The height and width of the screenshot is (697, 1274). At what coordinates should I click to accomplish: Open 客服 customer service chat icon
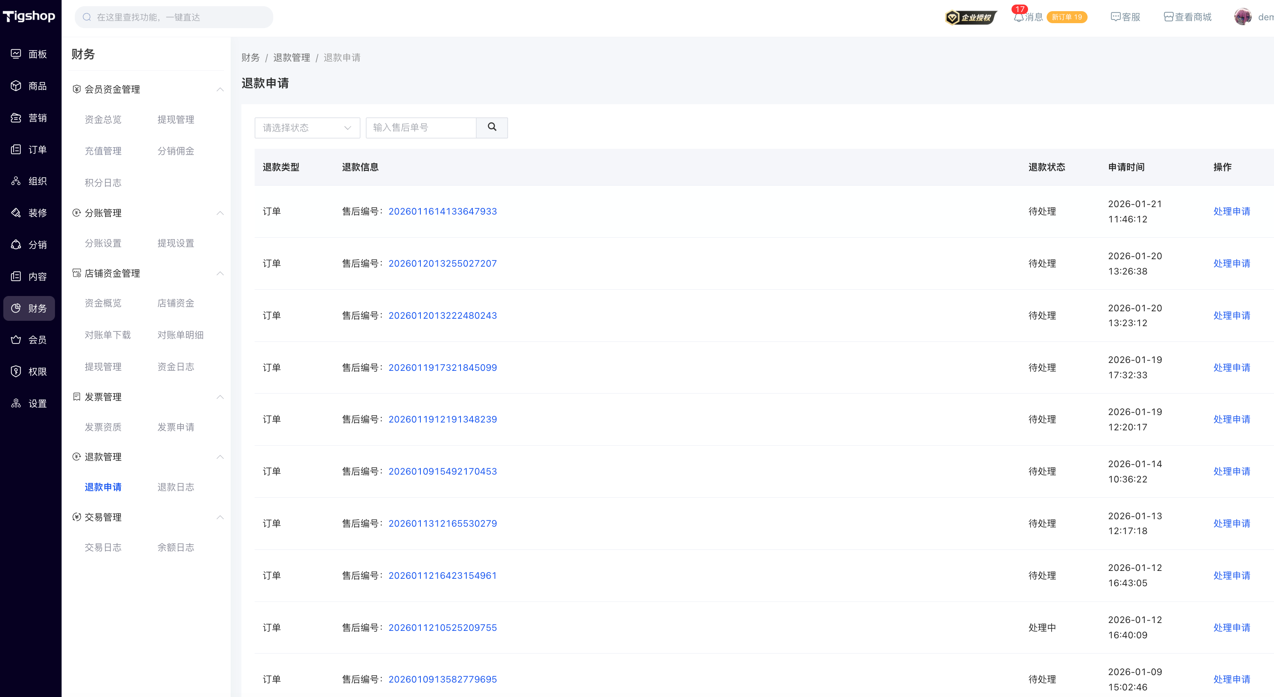pyautogui.click(x=1116, y=17)
